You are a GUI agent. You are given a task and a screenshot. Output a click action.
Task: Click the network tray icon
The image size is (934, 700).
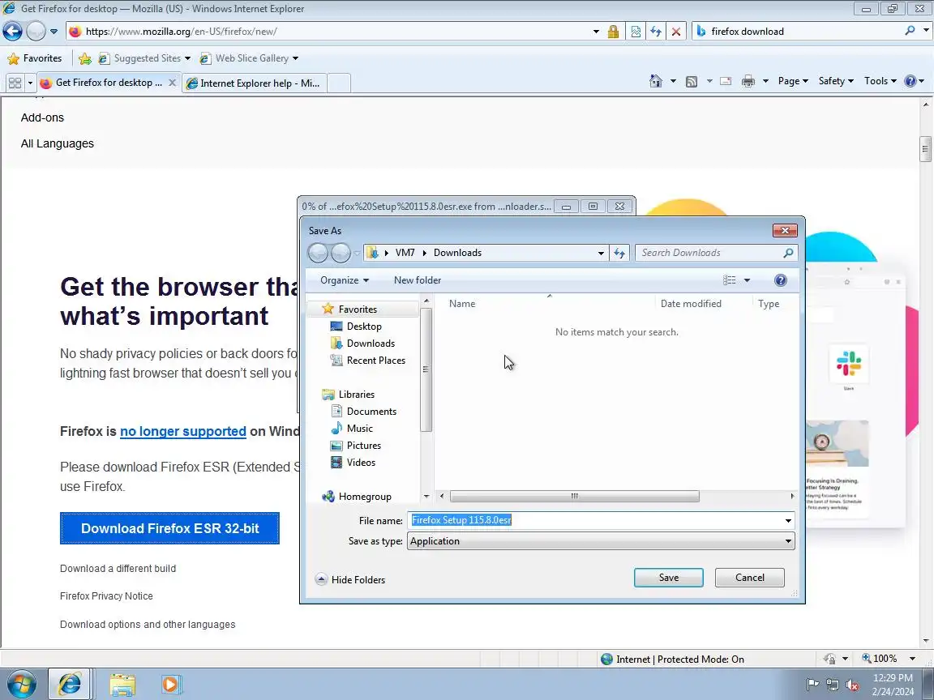pos(833,685)
